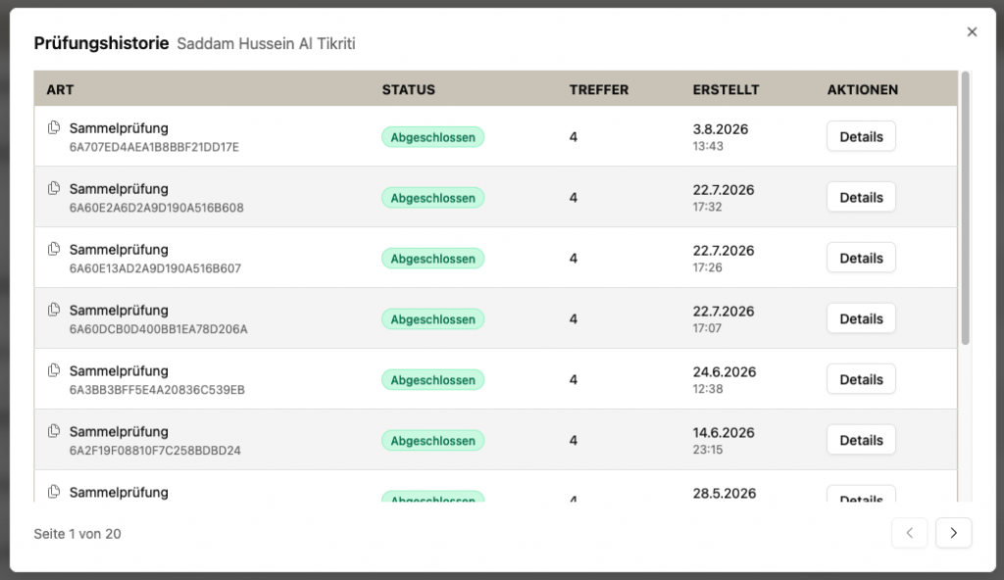Screen dimensions: 1004x580
Task: Open Details for 24.6.2026 check
Action: point(861,379)
